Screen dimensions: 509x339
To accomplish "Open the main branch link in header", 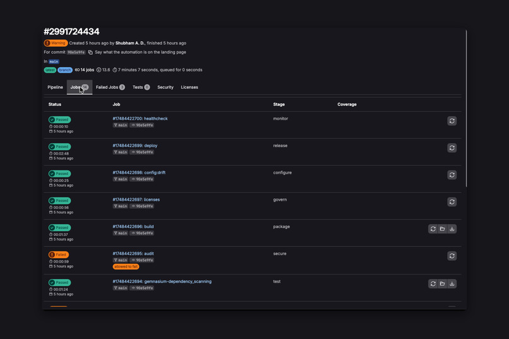I will (x=54, y=61).
